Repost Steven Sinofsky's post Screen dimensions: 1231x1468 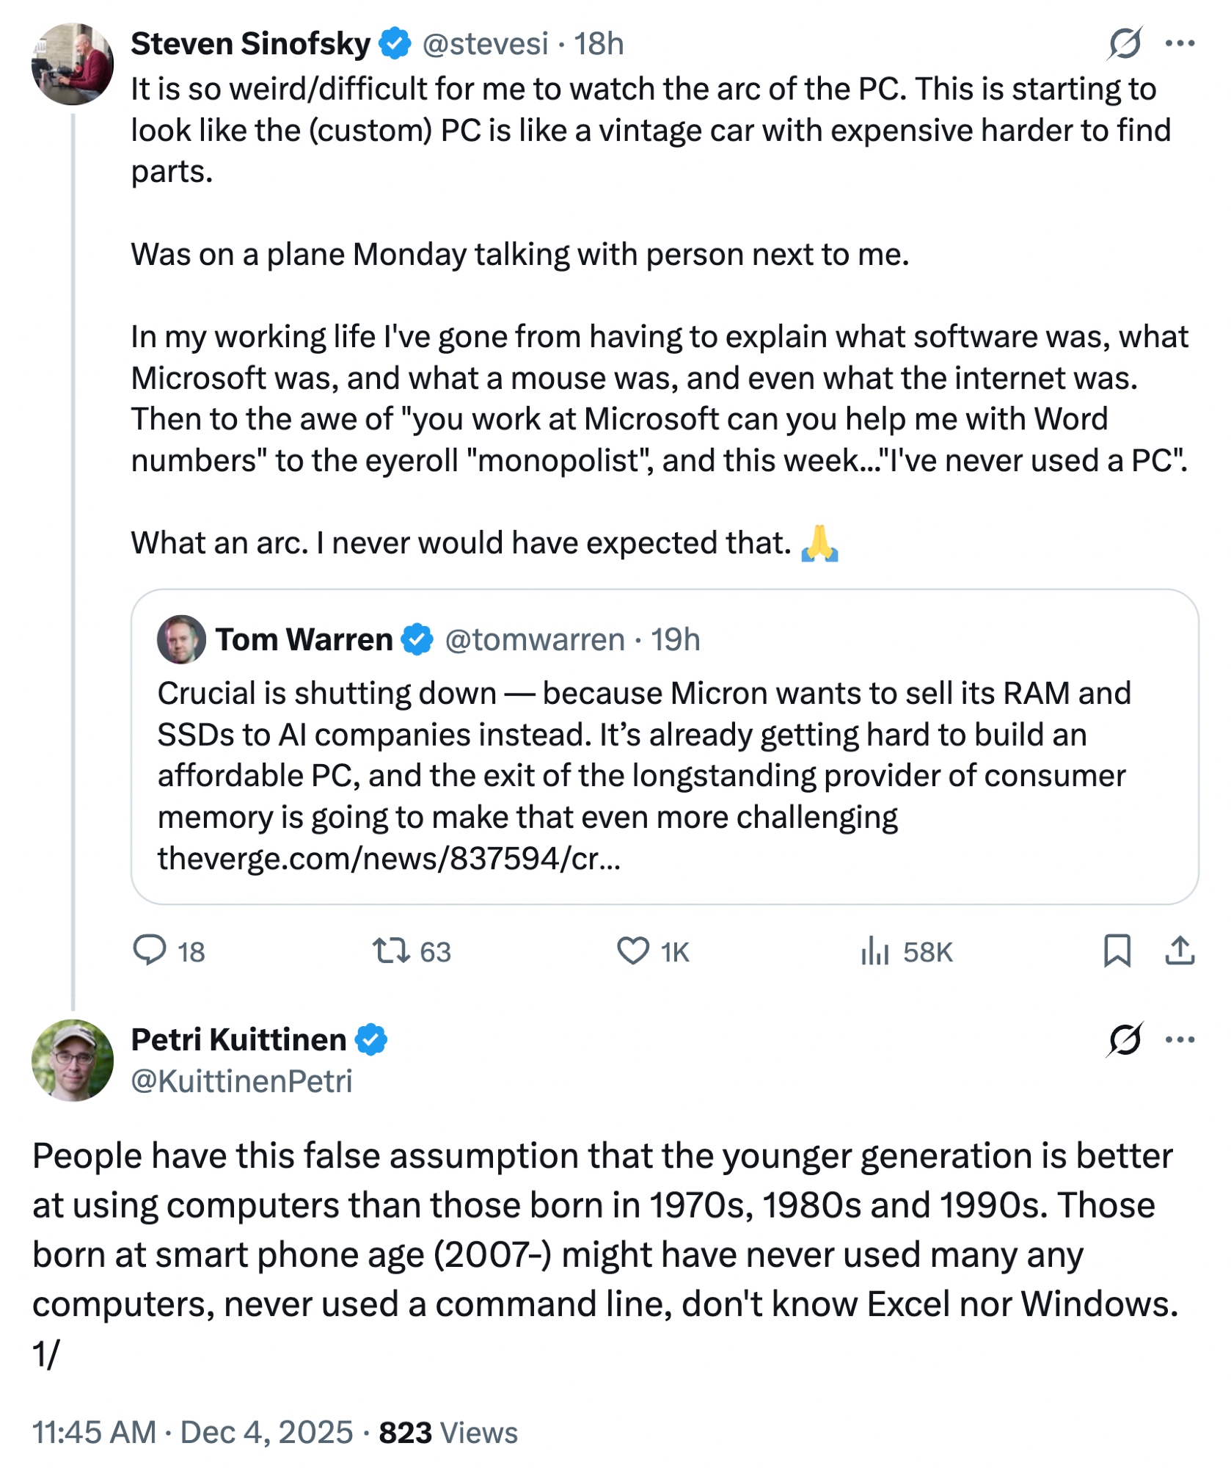391,950
